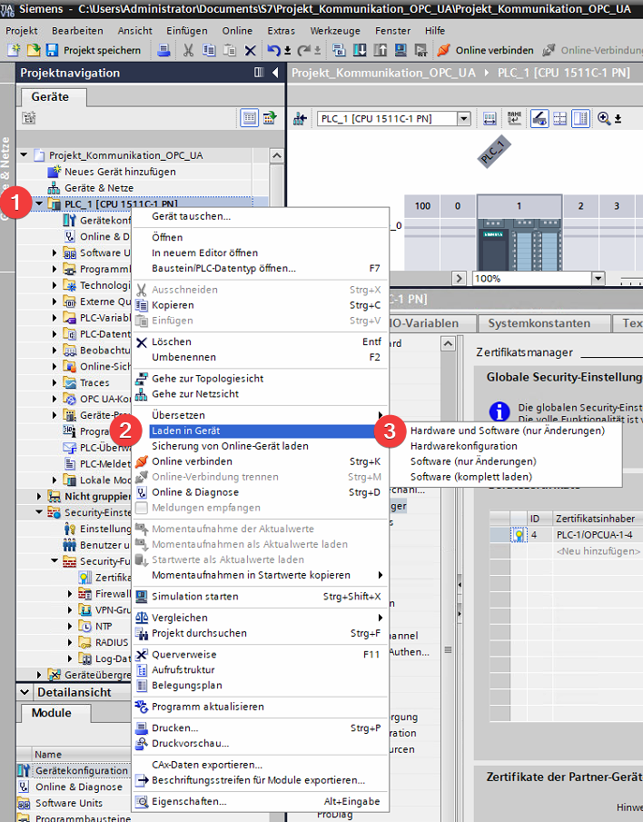Collapse the Projekt_Kommunikation_OPC_UA tree node
643x822 pixels.
[24, 155]
